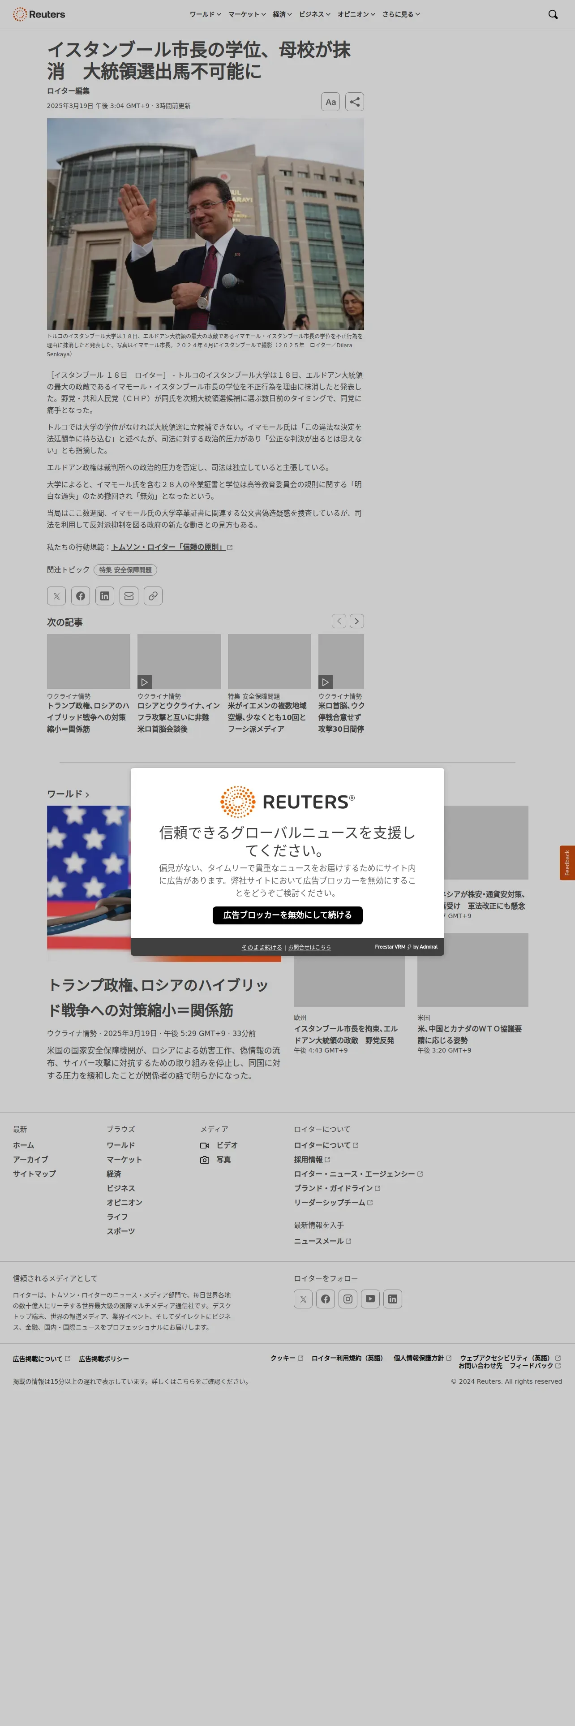Open ホーム footer link
This screenshot has width=575, height=1726.
click(23, 1145)
